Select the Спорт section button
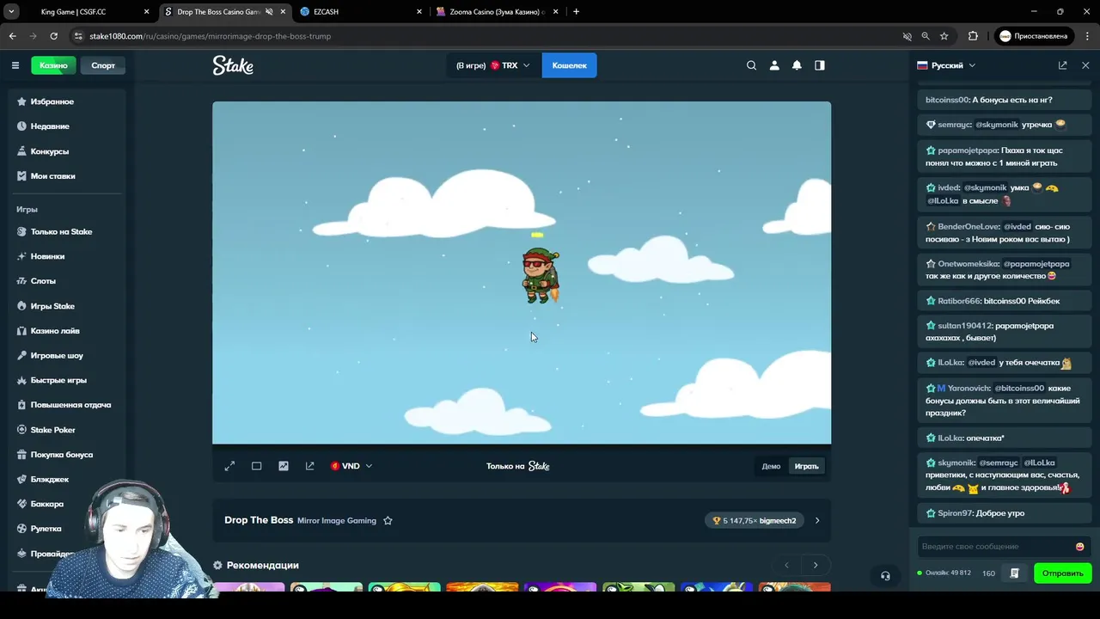 [103, 65]
